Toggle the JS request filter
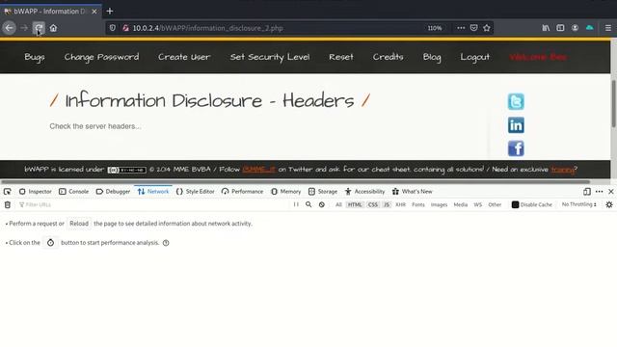This screenshot has width=617, height=347. 387,204
